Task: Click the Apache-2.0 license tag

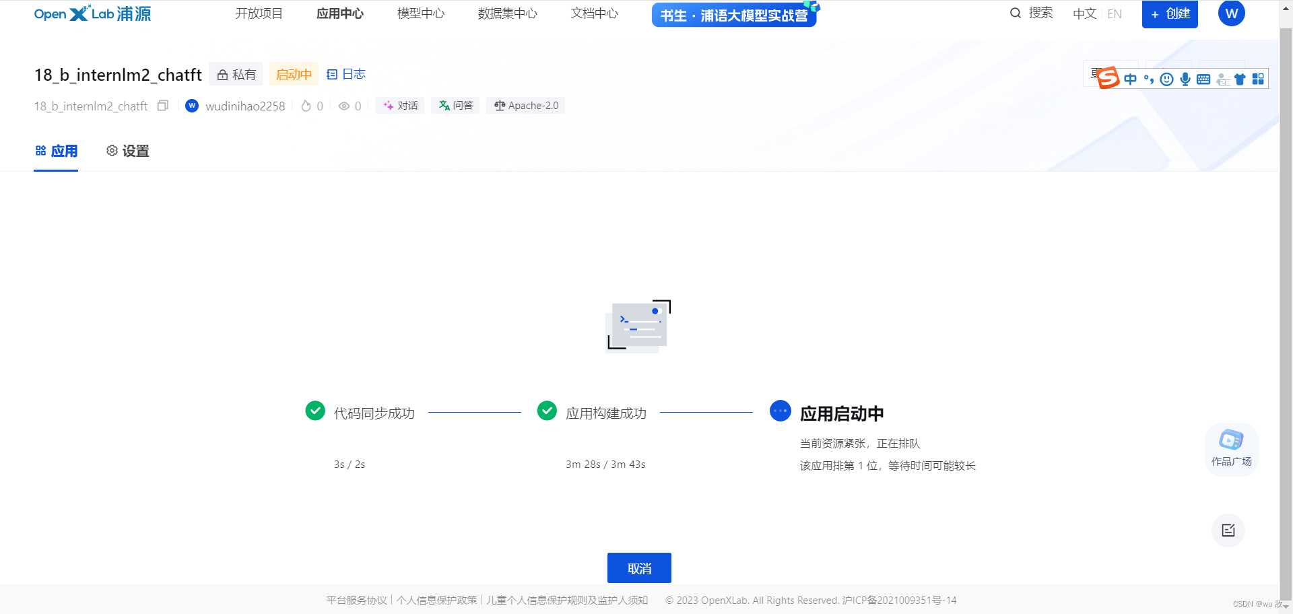Action: 526,106
